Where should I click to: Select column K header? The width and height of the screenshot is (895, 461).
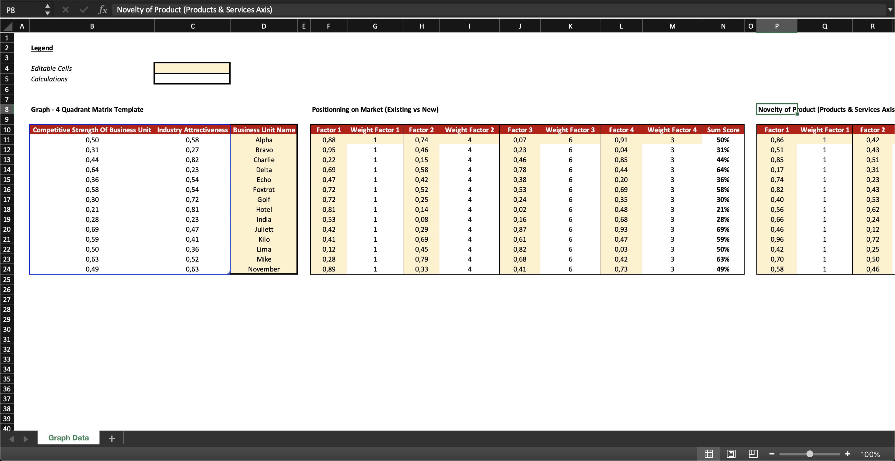click(x=570, y=26)
